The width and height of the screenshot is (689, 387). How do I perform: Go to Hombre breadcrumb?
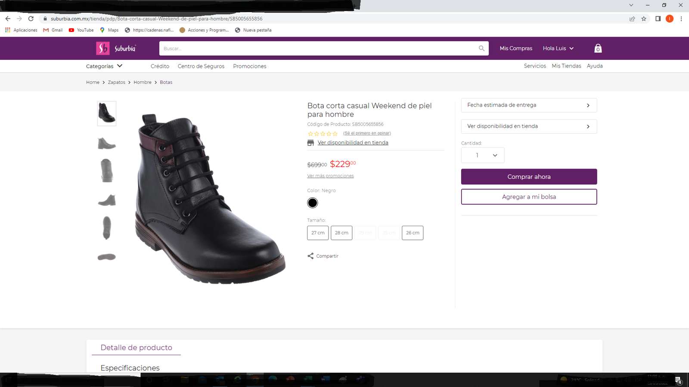[x=143, y=82]
